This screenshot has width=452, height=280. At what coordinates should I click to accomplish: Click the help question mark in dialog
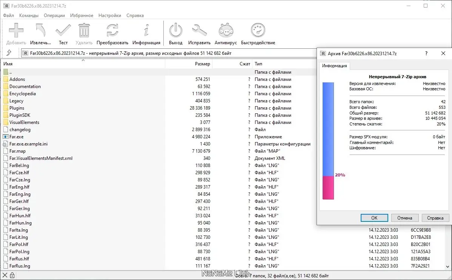point(426,53)
